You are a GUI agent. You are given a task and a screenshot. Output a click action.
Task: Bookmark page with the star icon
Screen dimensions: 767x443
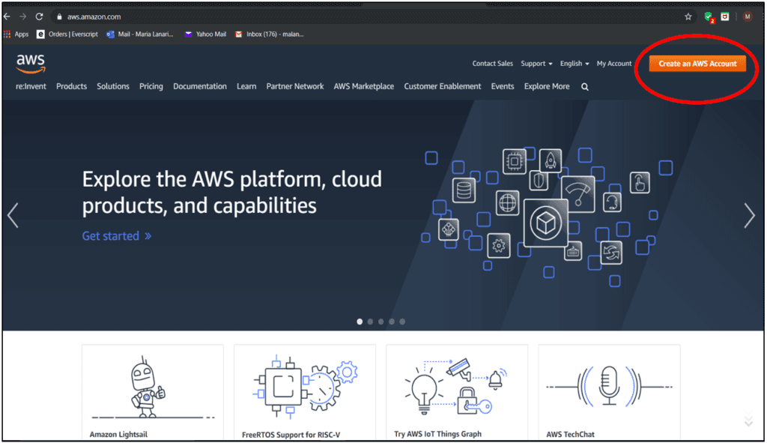point(688,16)
